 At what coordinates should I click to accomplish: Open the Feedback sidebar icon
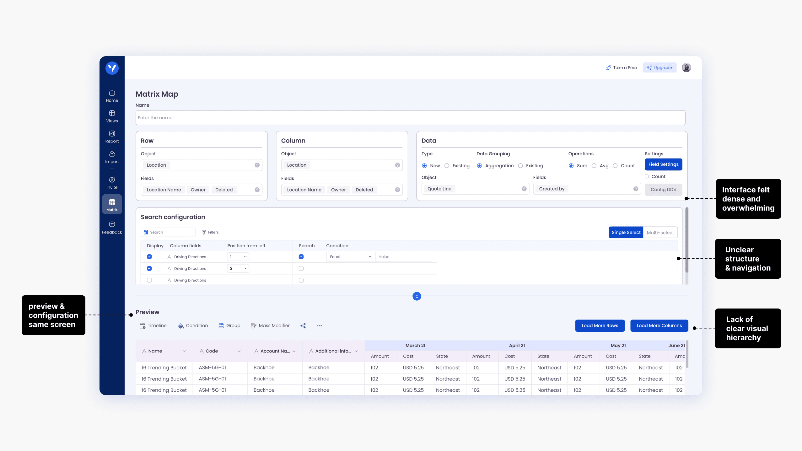112,225
